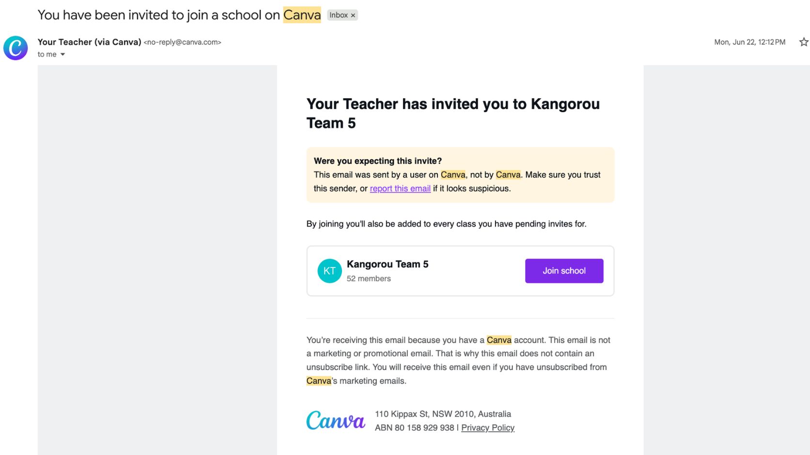810x455 pixels.
Task: Remove the Inbox label with the x
Action: click(x=353, y=15)
